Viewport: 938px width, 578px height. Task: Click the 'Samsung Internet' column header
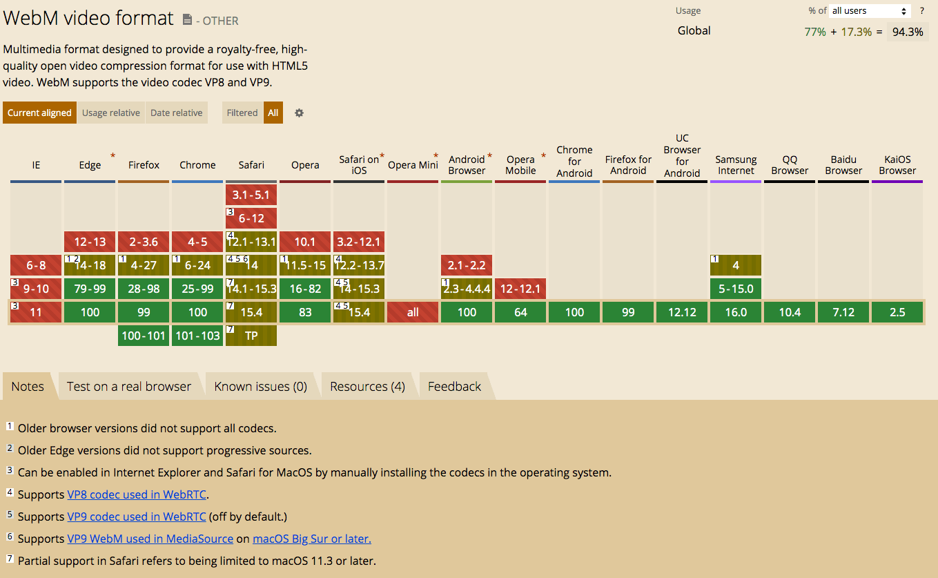[x=736, y=165]
